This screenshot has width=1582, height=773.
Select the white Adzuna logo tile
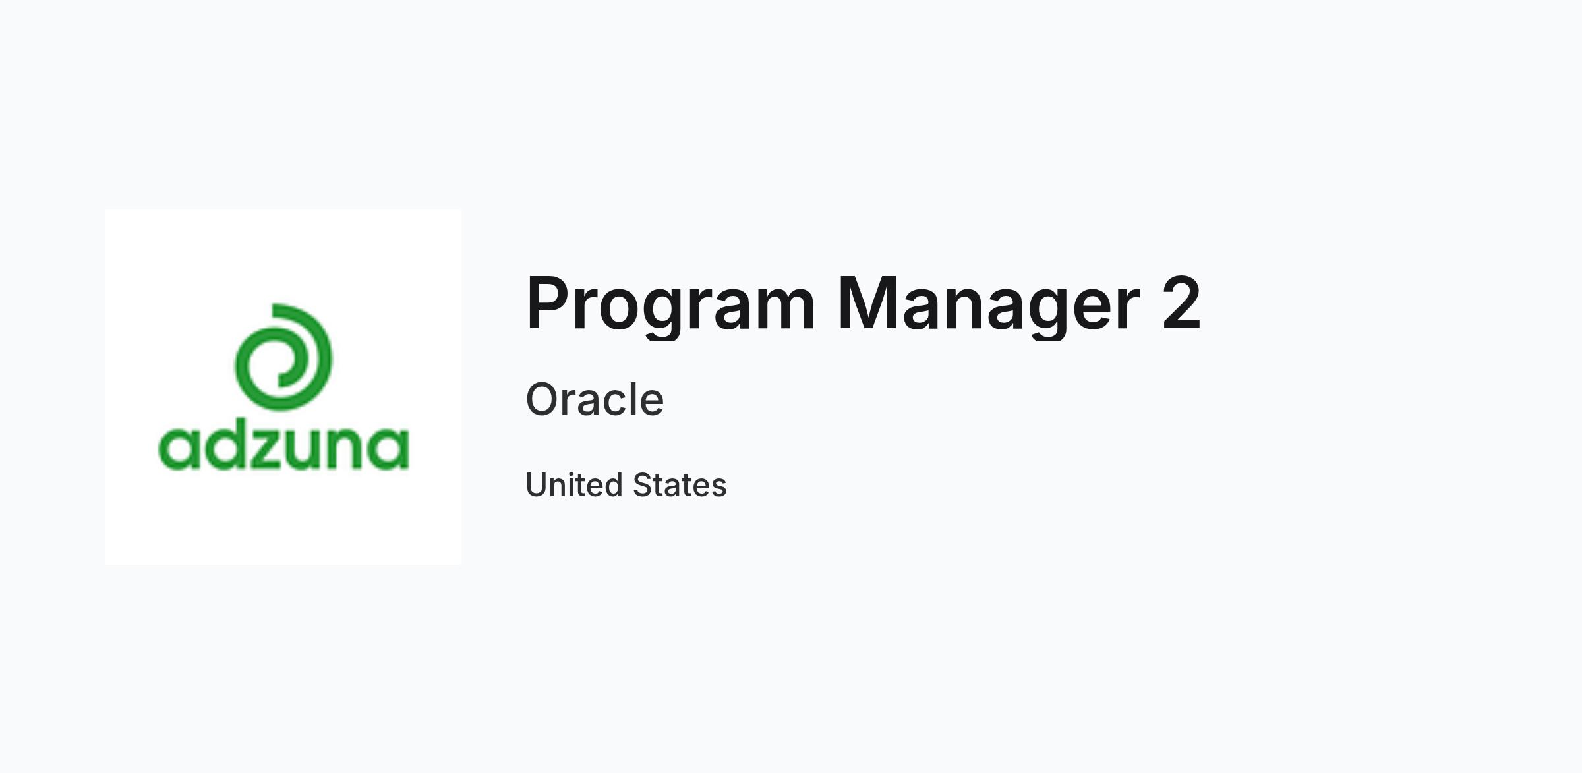[x=283, y=387]
